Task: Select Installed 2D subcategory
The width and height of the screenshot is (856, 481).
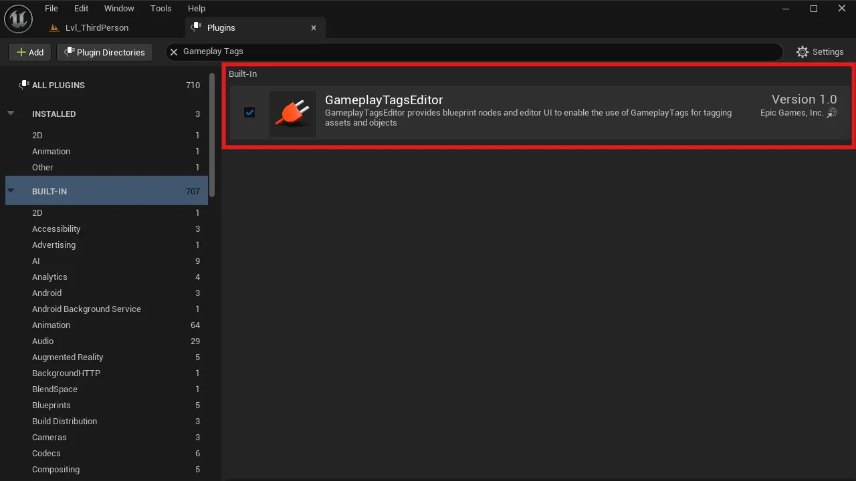Action: pos(106,135)
